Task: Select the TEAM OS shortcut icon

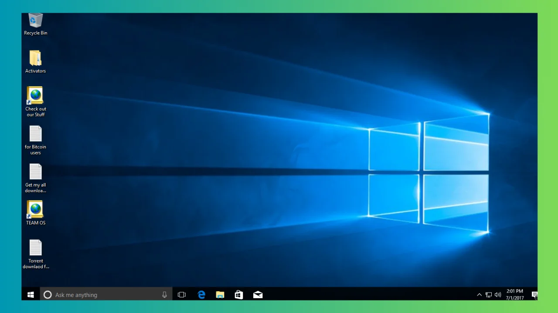Action: (35, 213)
